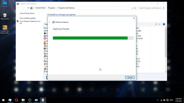The image size is (184, 103).
Task: Open Control Panel Home link
Action: [27, 13]
